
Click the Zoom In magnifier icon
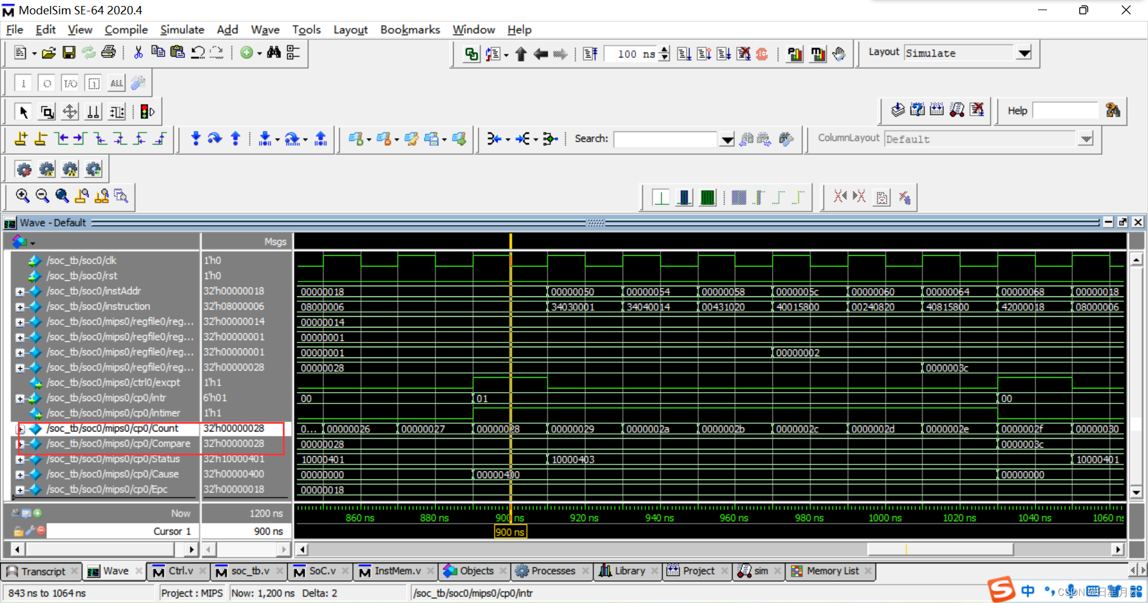(23, 196)
